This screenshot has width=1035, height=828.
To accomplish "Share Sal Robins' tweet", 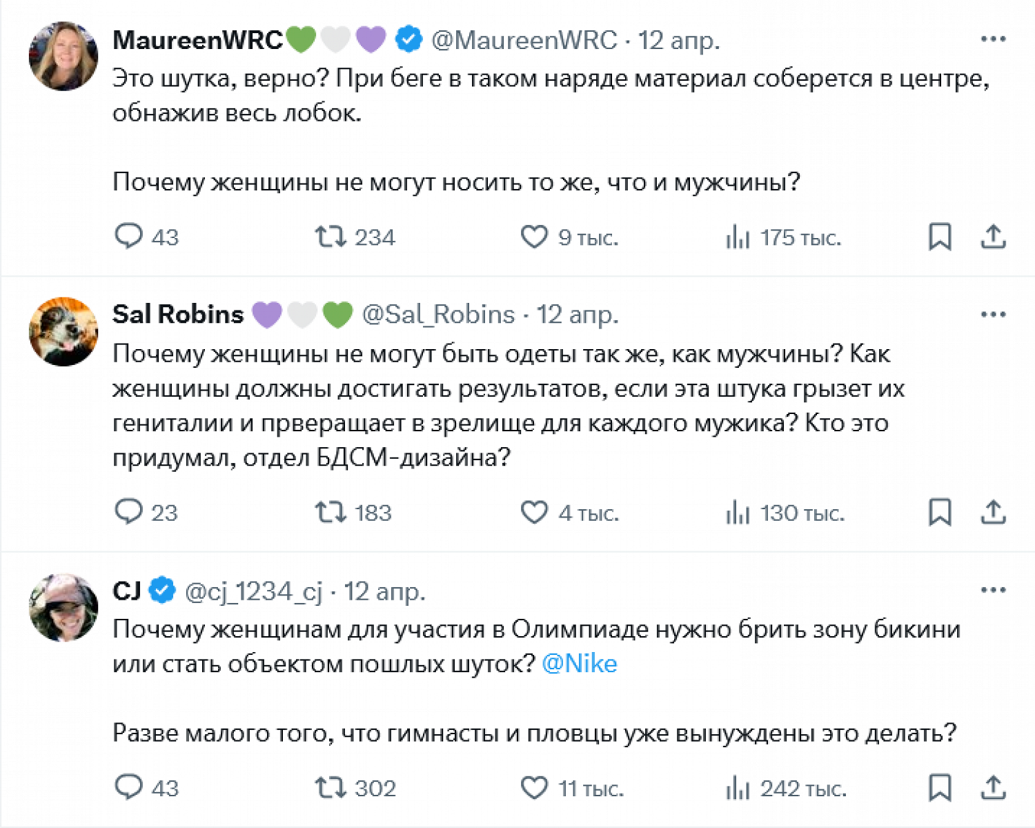I will coord(993,512).
